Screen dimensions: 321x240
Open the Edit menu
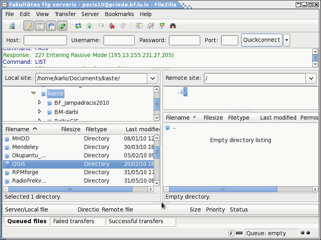25,14
